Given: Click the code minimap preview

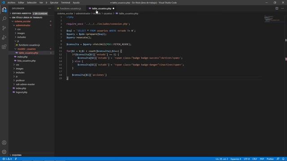Looking at the screenshot, I should [272, 19].
